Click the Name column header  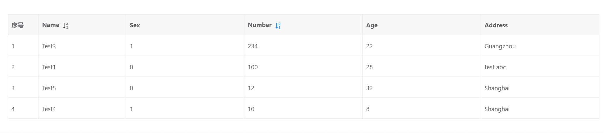51,25
